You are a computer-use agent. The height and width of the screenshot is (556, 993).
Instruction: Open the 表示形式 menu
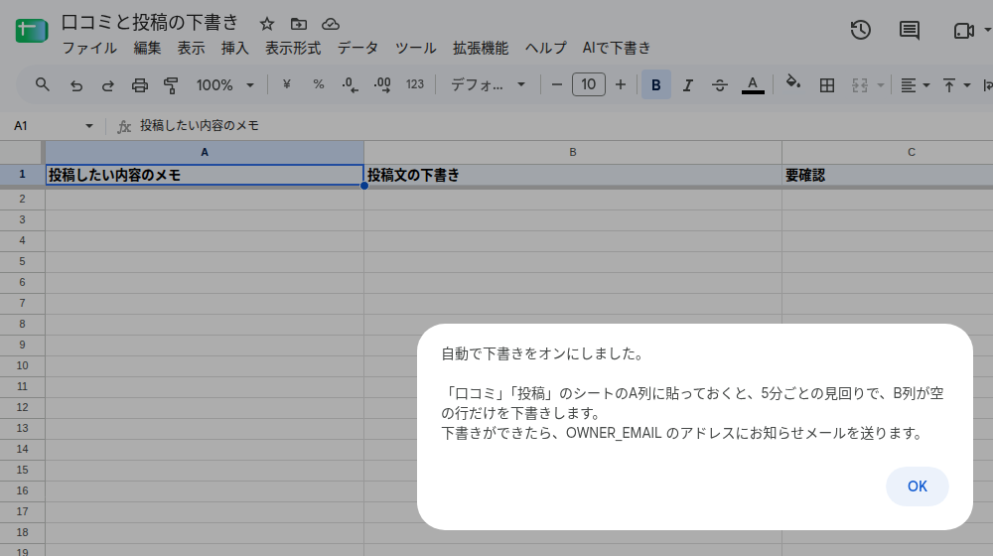[293, 48]
